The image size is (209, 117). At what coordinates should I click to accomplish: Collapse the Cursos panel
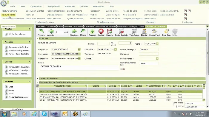point(29,62)
